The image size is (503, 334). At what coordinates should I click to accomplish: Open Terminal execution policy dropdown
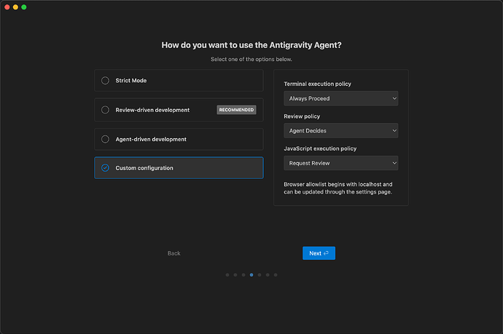[x=340, y=98]
